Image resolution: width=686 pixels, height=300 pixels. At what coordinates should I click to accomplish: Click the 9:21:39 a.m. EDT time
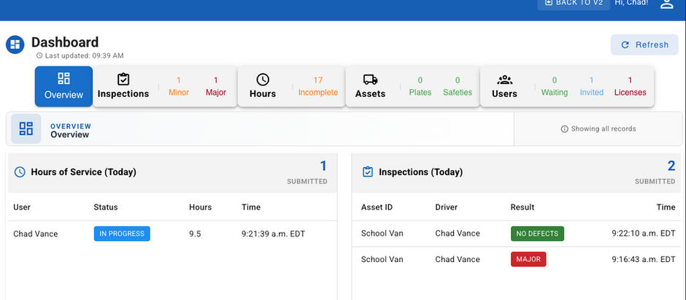pyautogui.click(x=274, y=234)
